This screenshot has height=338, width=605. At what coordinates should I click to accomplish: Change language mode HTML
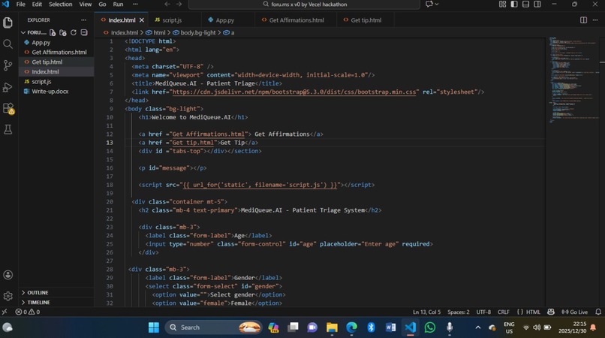coord(533,312)
